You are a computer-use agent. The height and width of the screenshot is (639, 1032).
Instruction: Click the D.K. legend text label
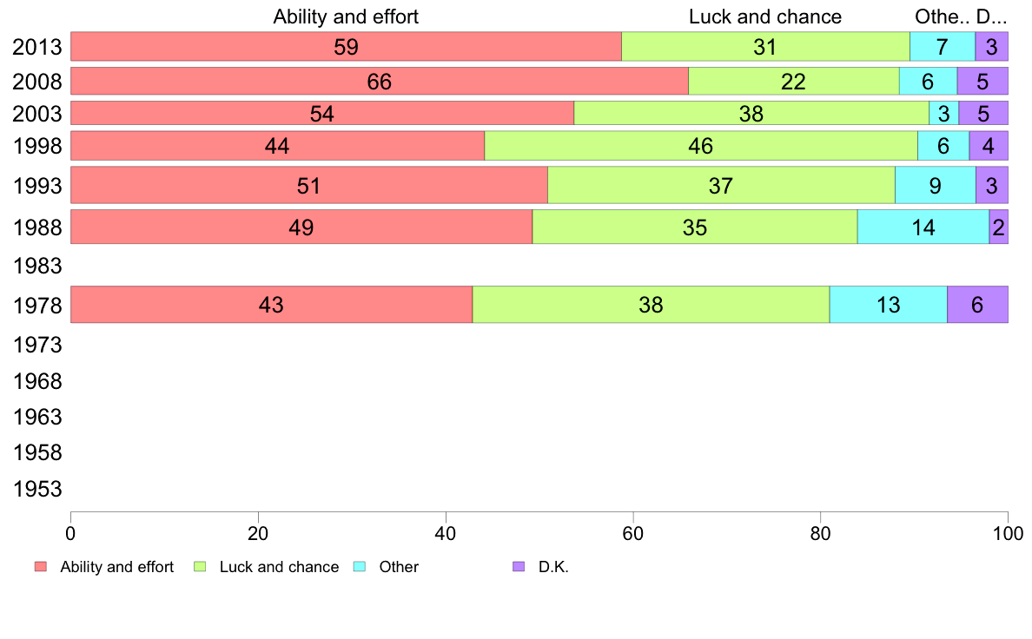[x=553, y=567]
